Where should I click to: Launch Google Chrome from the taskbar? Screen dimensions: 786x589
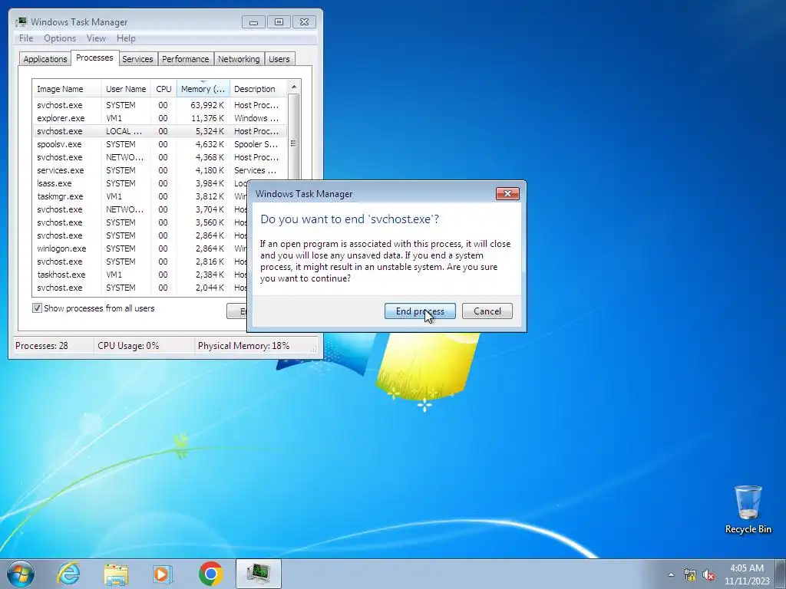pos(210,574)
